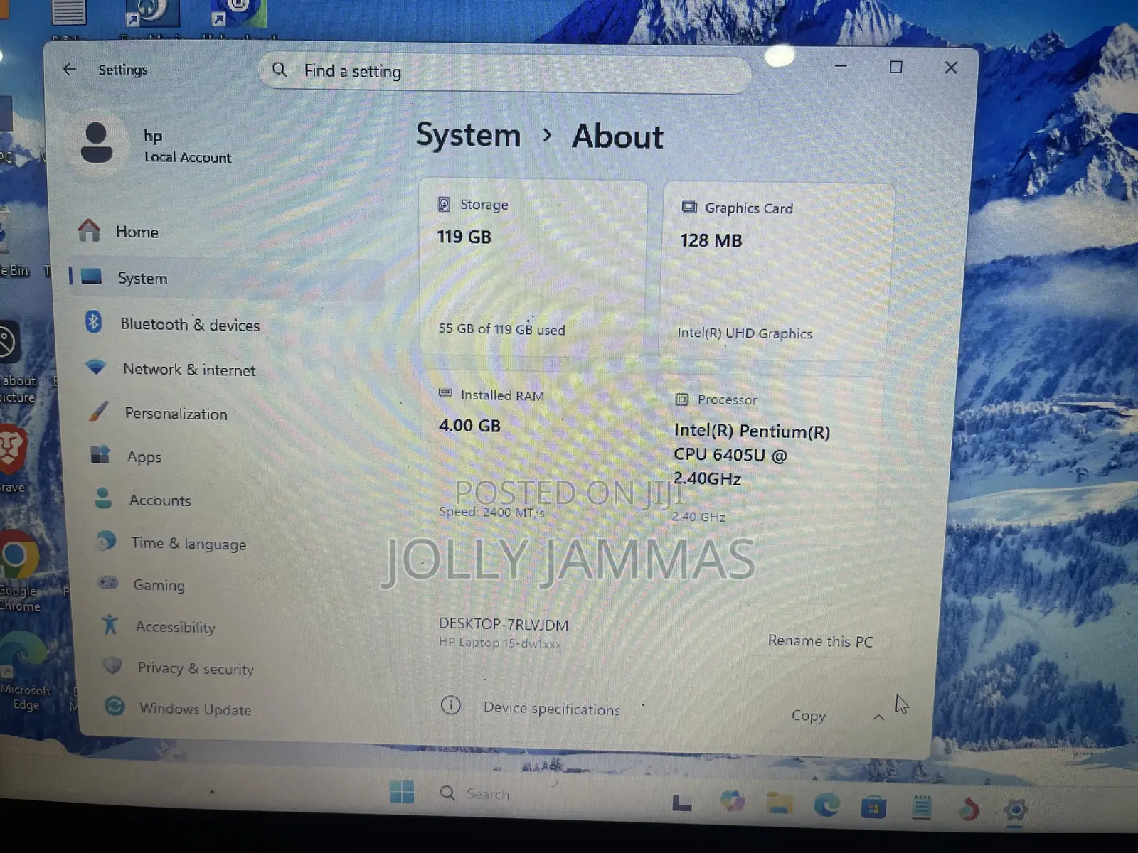
Task: Open the hp Local Account profile
Action: tap(153, 145)
